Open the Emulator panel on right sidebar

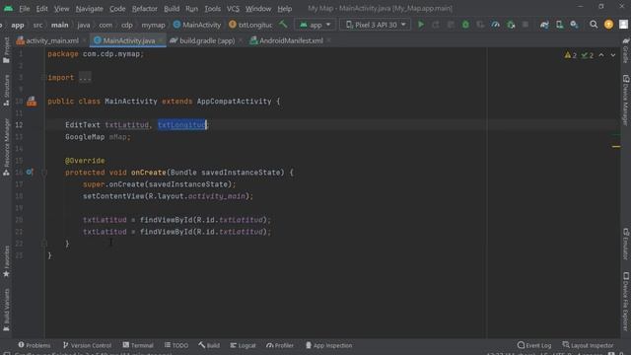pos(626,244)
